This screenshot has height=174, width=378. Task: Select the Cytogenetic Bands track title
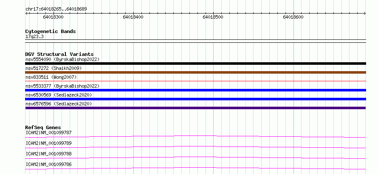click(51, 31)
